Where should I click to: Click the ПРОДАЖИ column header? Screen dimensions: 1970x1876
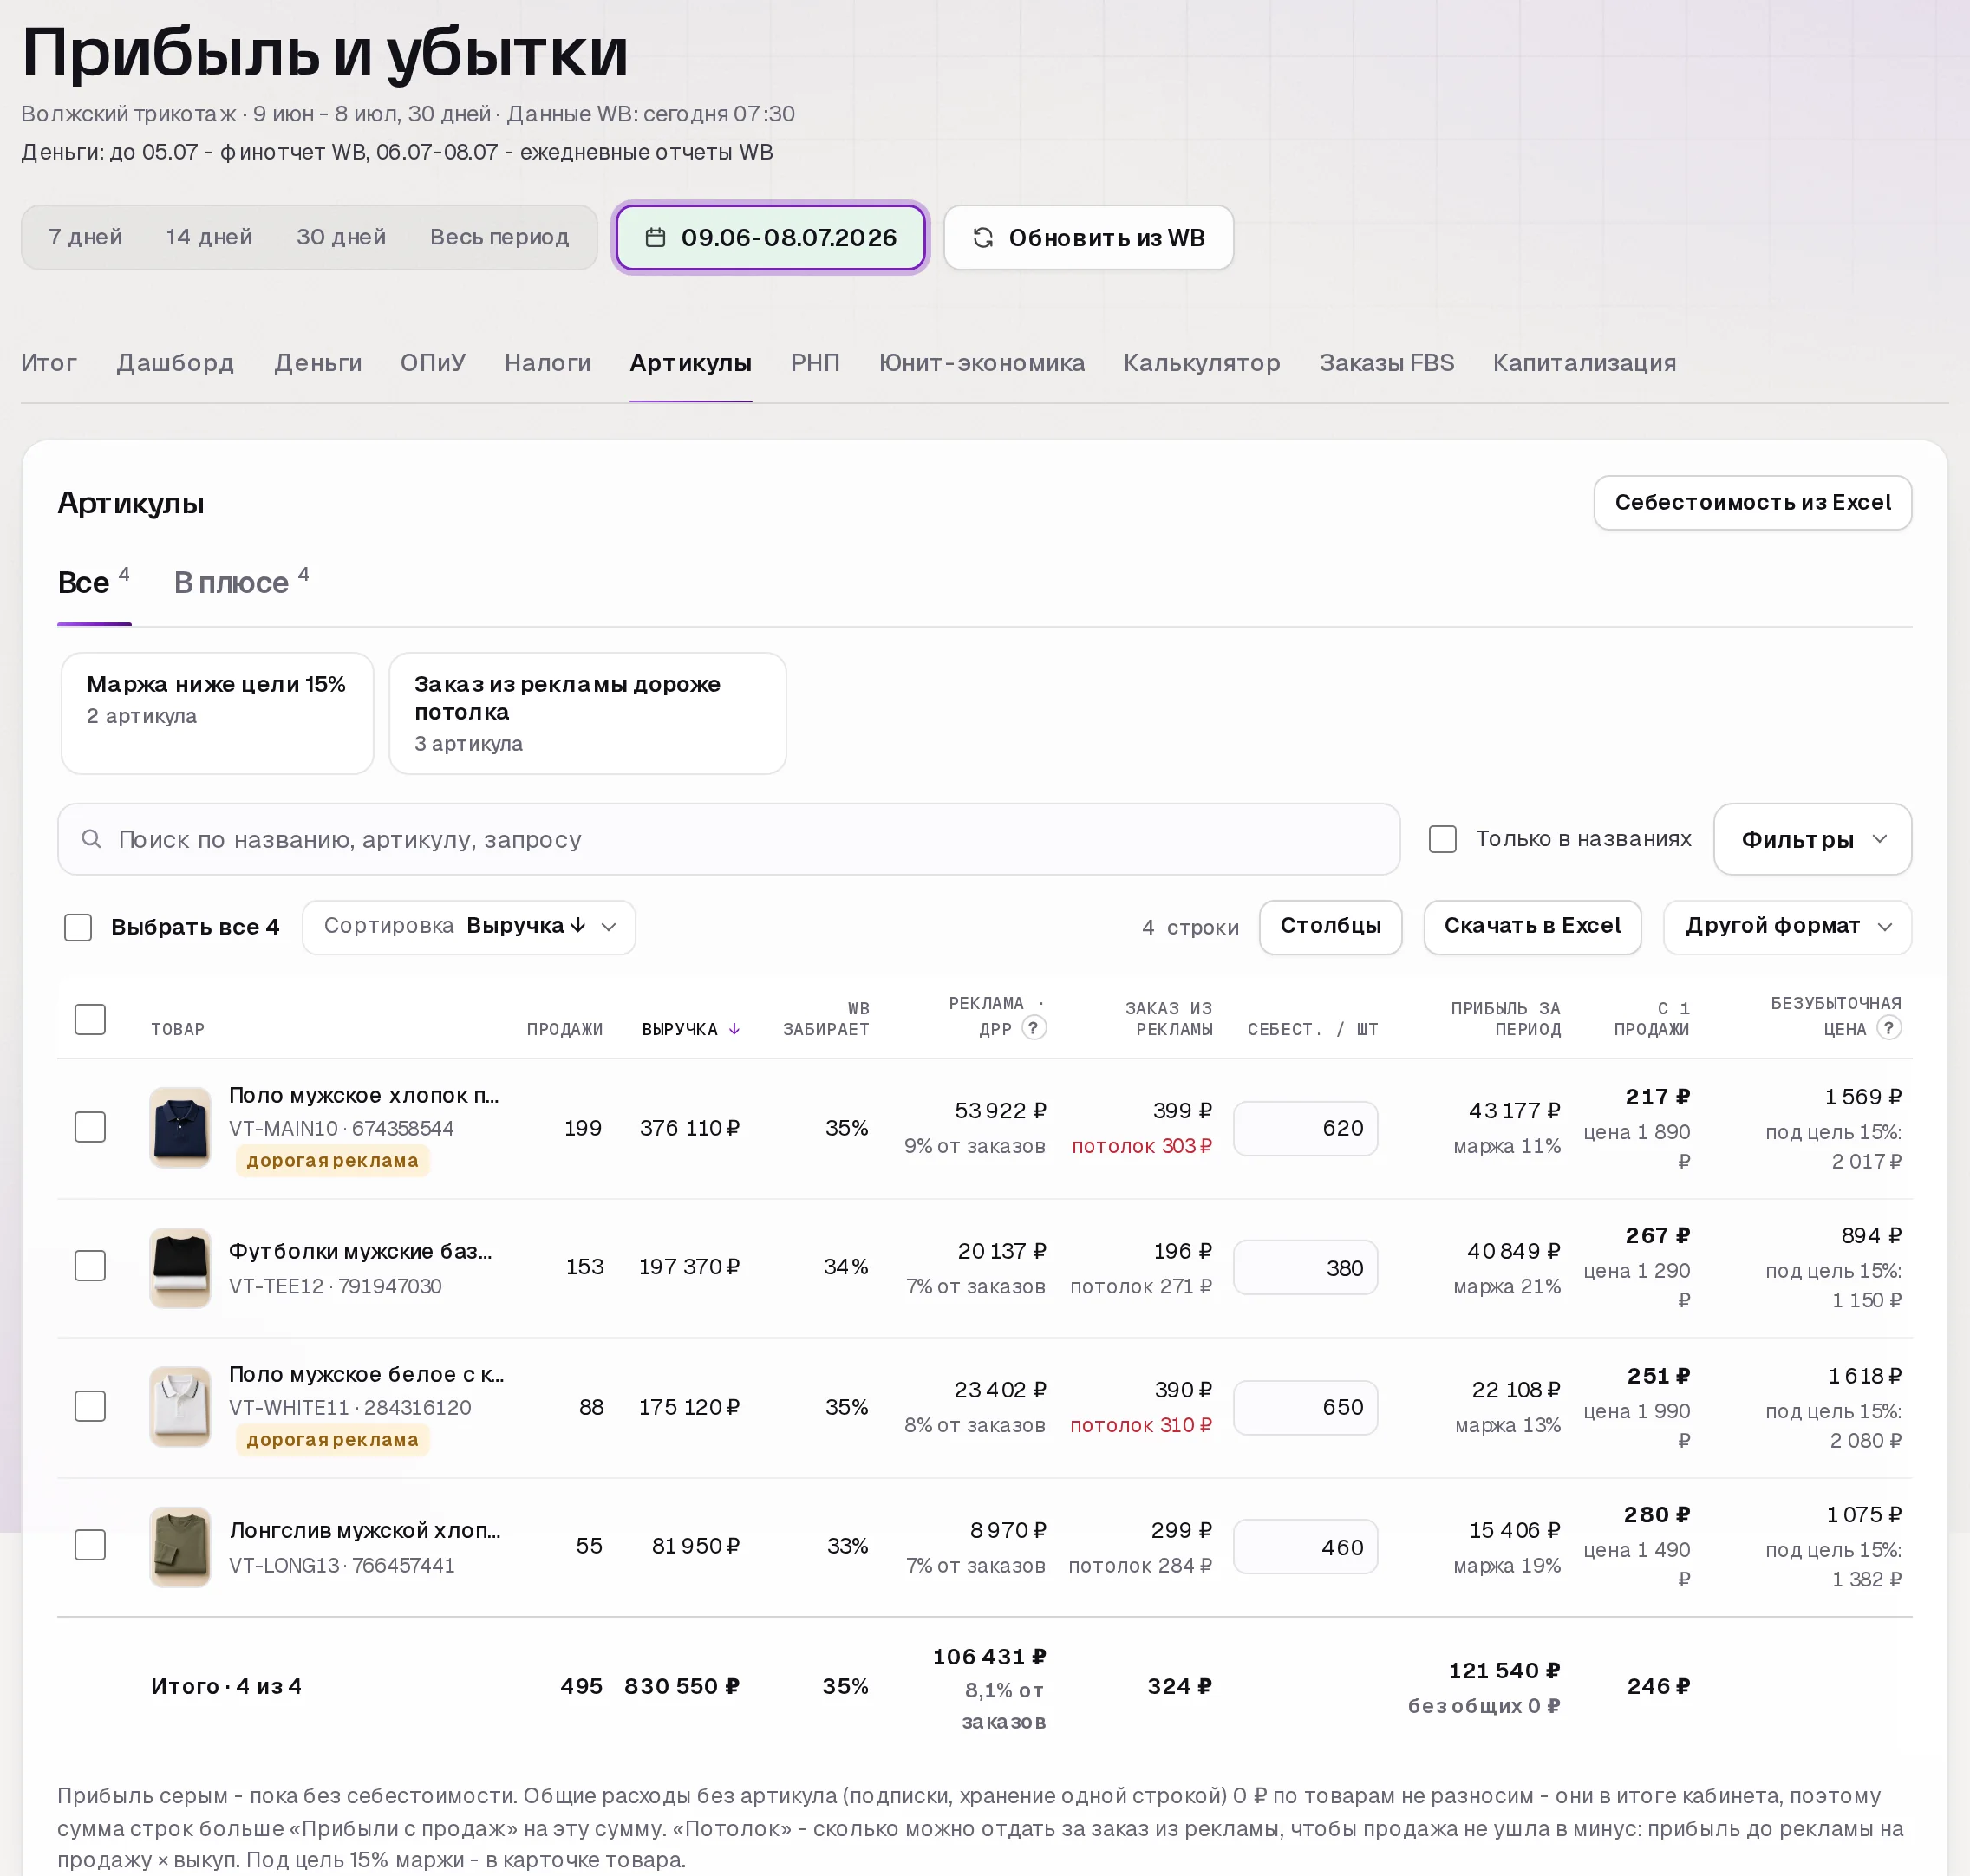coord(564,1029)
